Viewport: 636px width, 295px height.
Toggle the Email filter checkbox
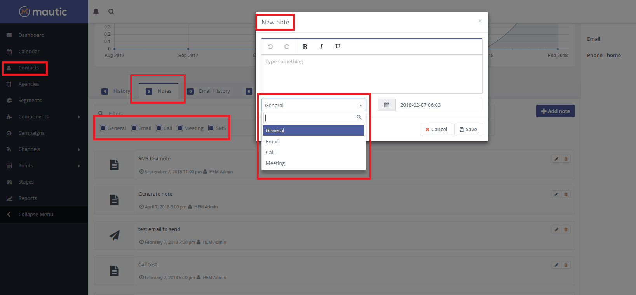click(134, 128)
